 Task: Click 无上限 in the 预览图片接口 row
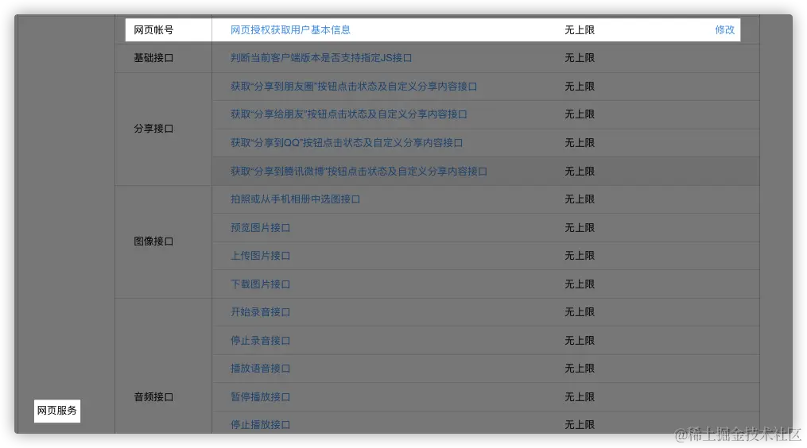580,228
